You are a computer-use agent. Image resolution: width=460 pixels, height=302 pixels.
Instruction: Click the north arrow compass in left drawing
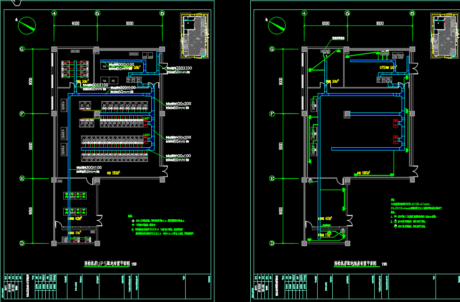(27, 25)
